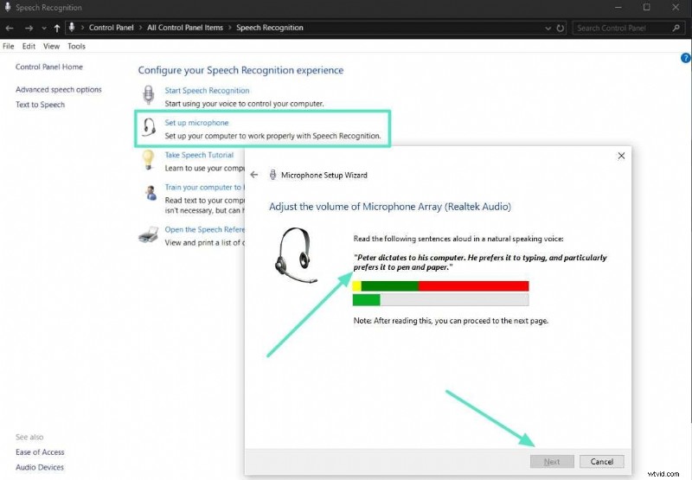Expand the chevron after All Control Panel Items

(x=229, y=28)
